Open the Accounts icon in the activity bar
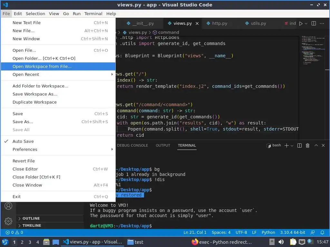This screenshot has width=330, height=247. point(8,206)
